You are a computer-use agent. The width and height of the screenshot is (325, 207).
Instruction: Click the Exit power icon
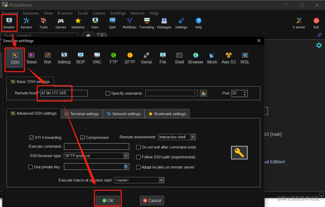(x=316, y=23)
